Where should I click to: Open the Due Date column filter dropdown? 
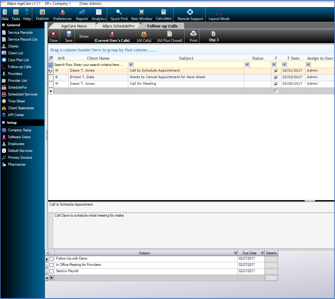coord(262,253)
